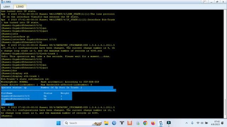Image resolution: width=227 pixels, height=127 pixels.
Task: Click the active eNSP taskbar icon
Action: coord(161,123)
